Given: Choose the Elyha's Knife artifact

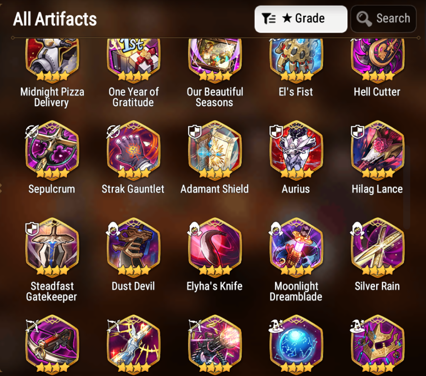Looking at the screenshot, I should [215, 247].
